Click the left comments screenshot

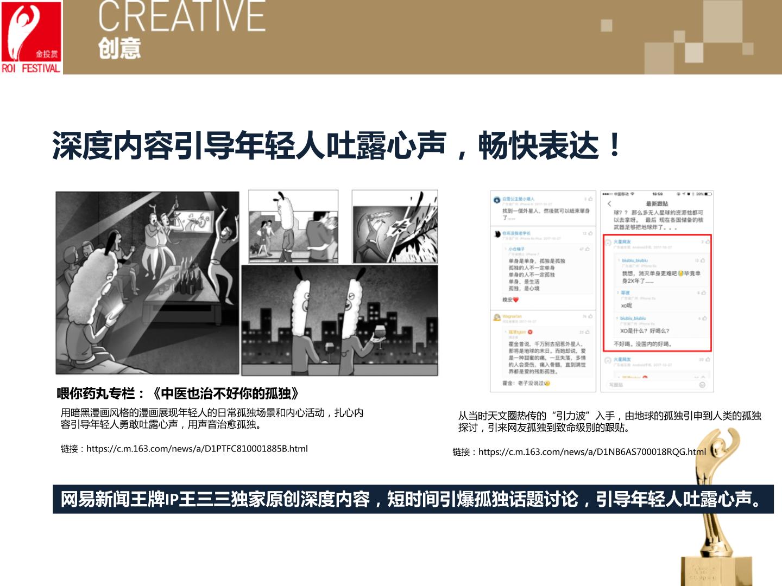(543, 291)
